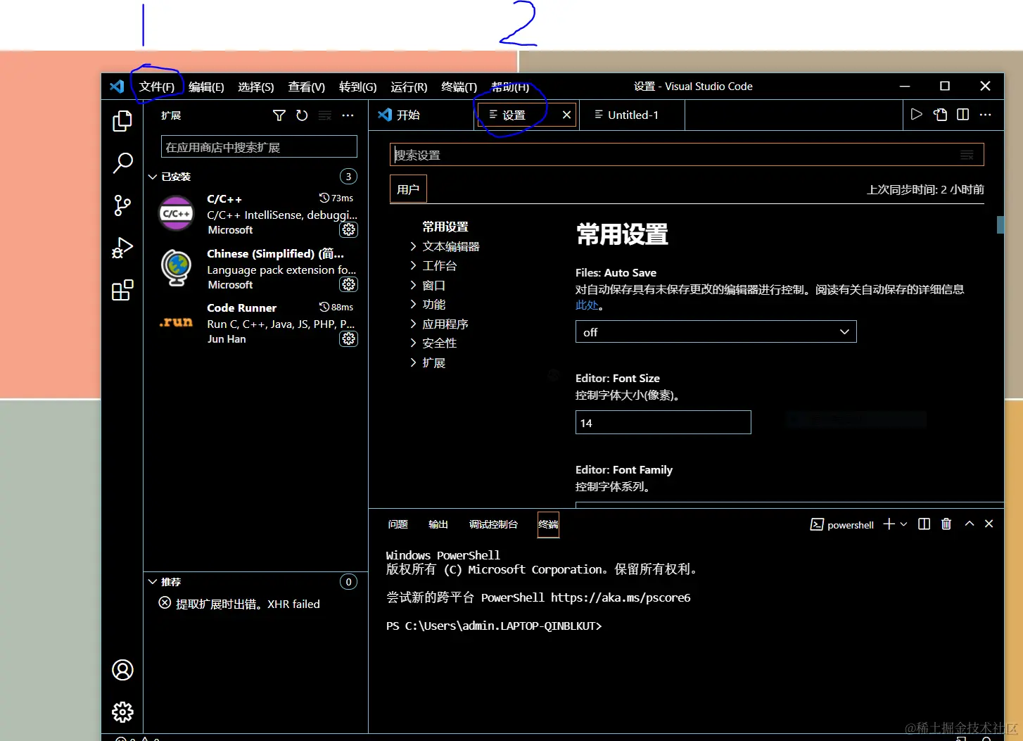Open the Manage gear in the activity bar
The height and width of the screenshot is (741, 1023).
tap(122, 712)
